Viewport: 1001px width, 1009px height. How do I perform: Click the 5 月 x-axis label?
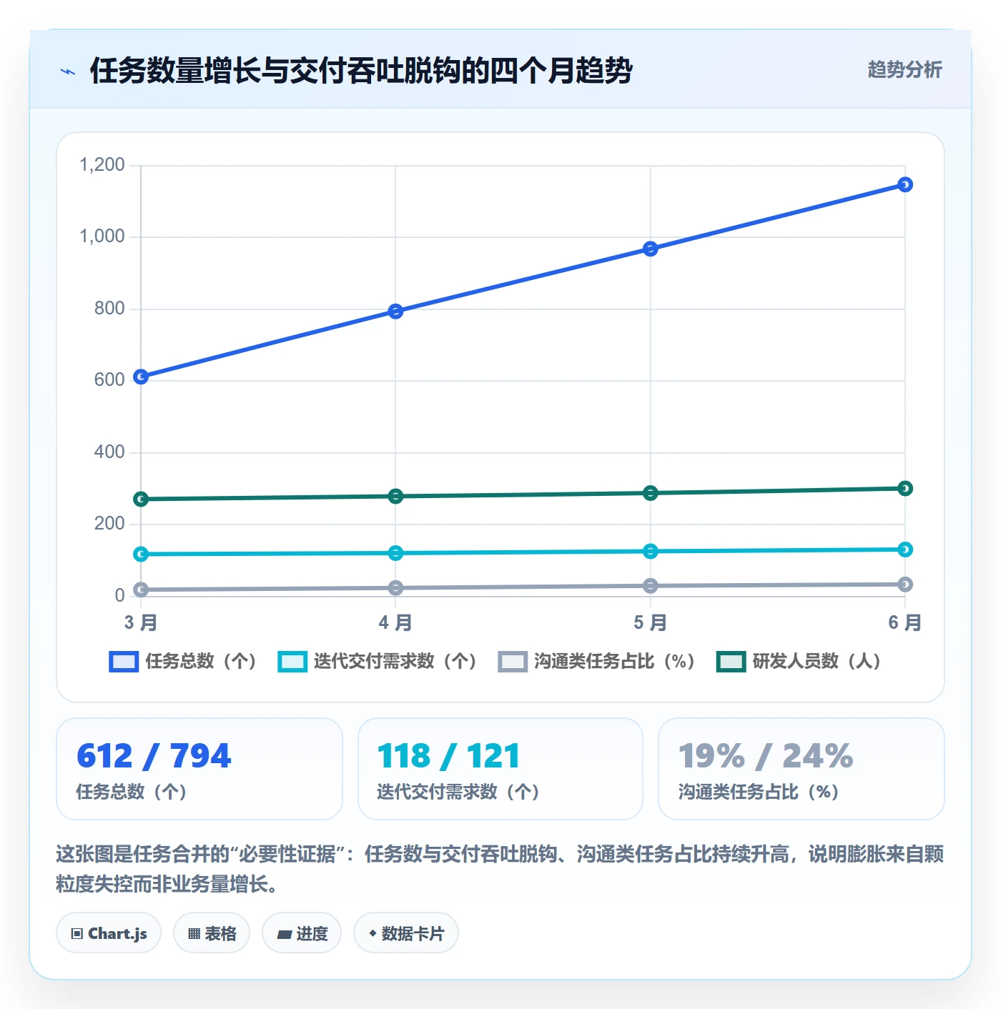tap(650, 622)
